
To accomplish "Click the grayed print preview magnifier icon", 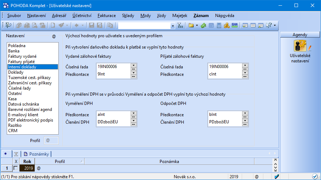I will (x=35, y=26).
